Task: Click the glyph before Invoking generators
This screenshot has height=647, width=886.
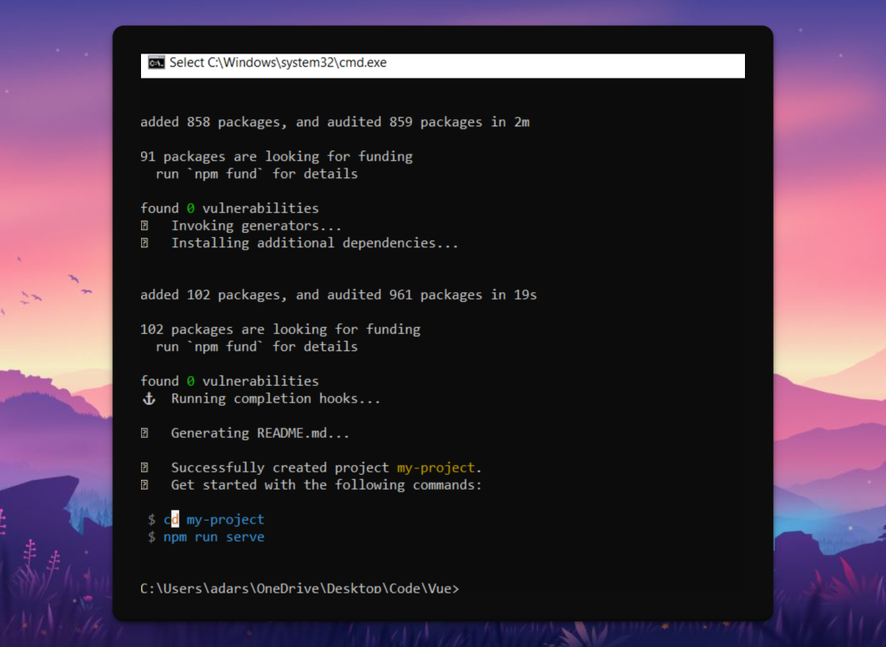Action: click(x=144, y=226)
